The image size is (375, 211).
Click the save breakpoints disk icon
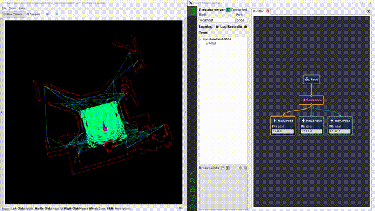[228, 168]
